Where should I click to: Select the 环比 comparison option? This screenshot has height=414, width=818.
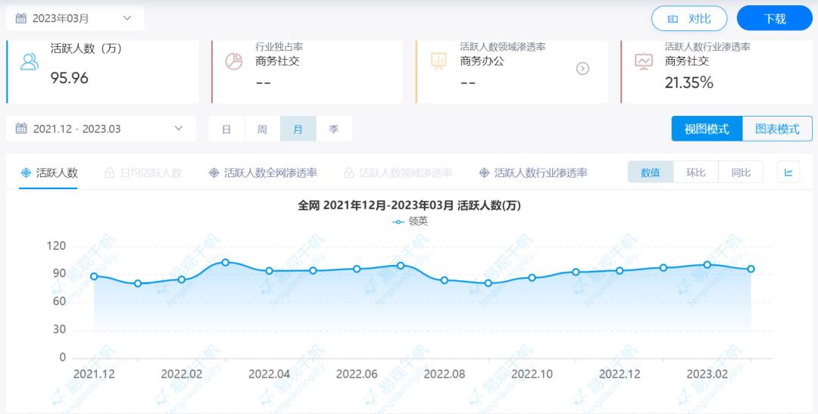(696, 172)
